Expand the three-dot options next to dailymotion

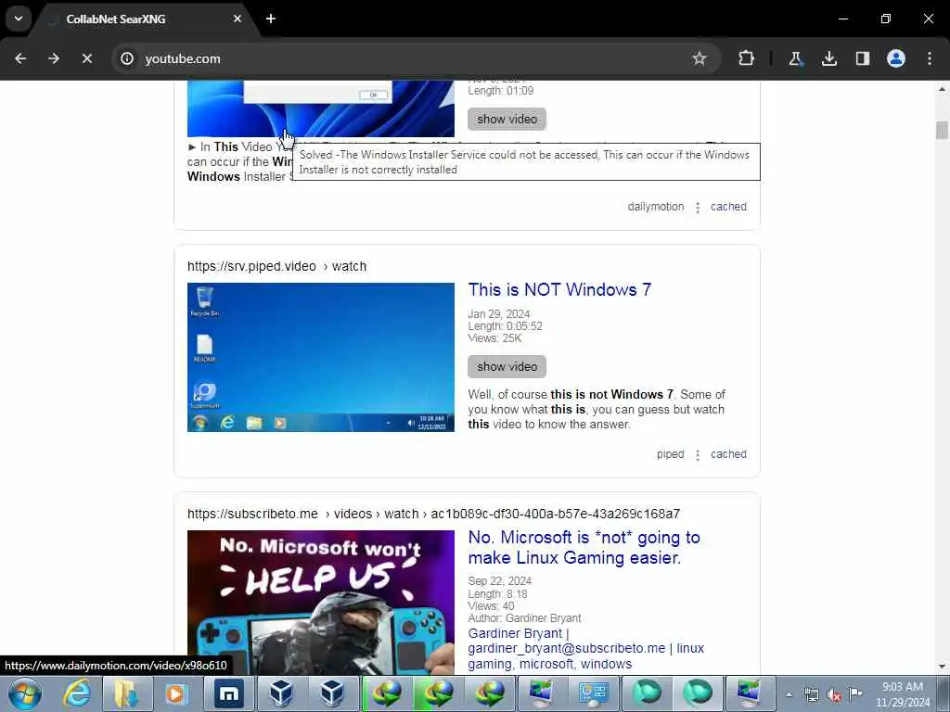coord(698,208)
